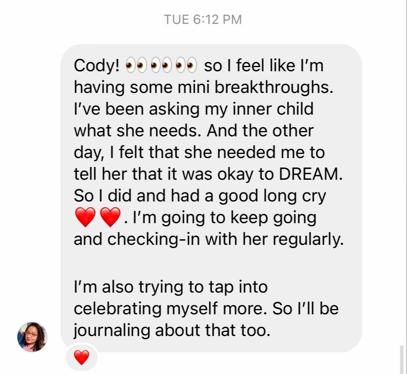Click the TUE 6:12 PM timestamp
407x374 pixels.
[x=203, y=20]
